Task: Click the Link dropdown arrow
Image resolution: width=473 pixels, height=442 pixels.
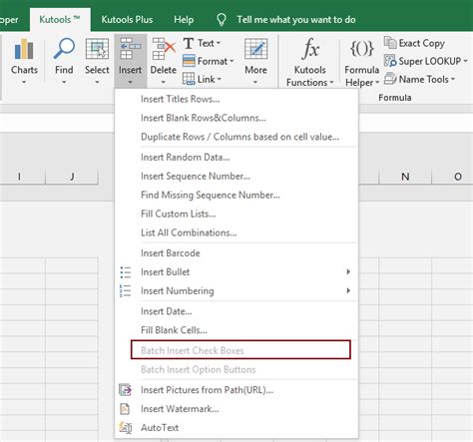Action: pyautogui.click(x=220, y=79)
